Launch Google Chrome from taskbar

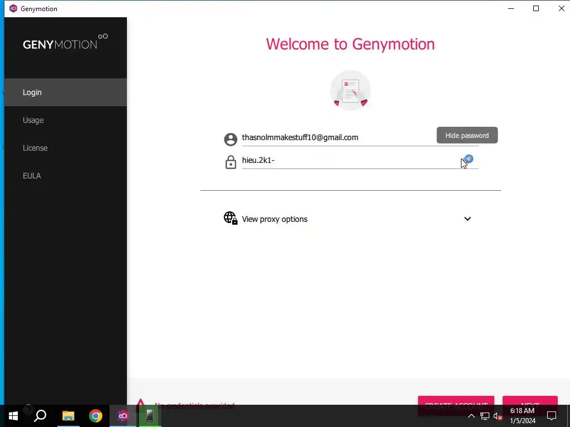96,416
